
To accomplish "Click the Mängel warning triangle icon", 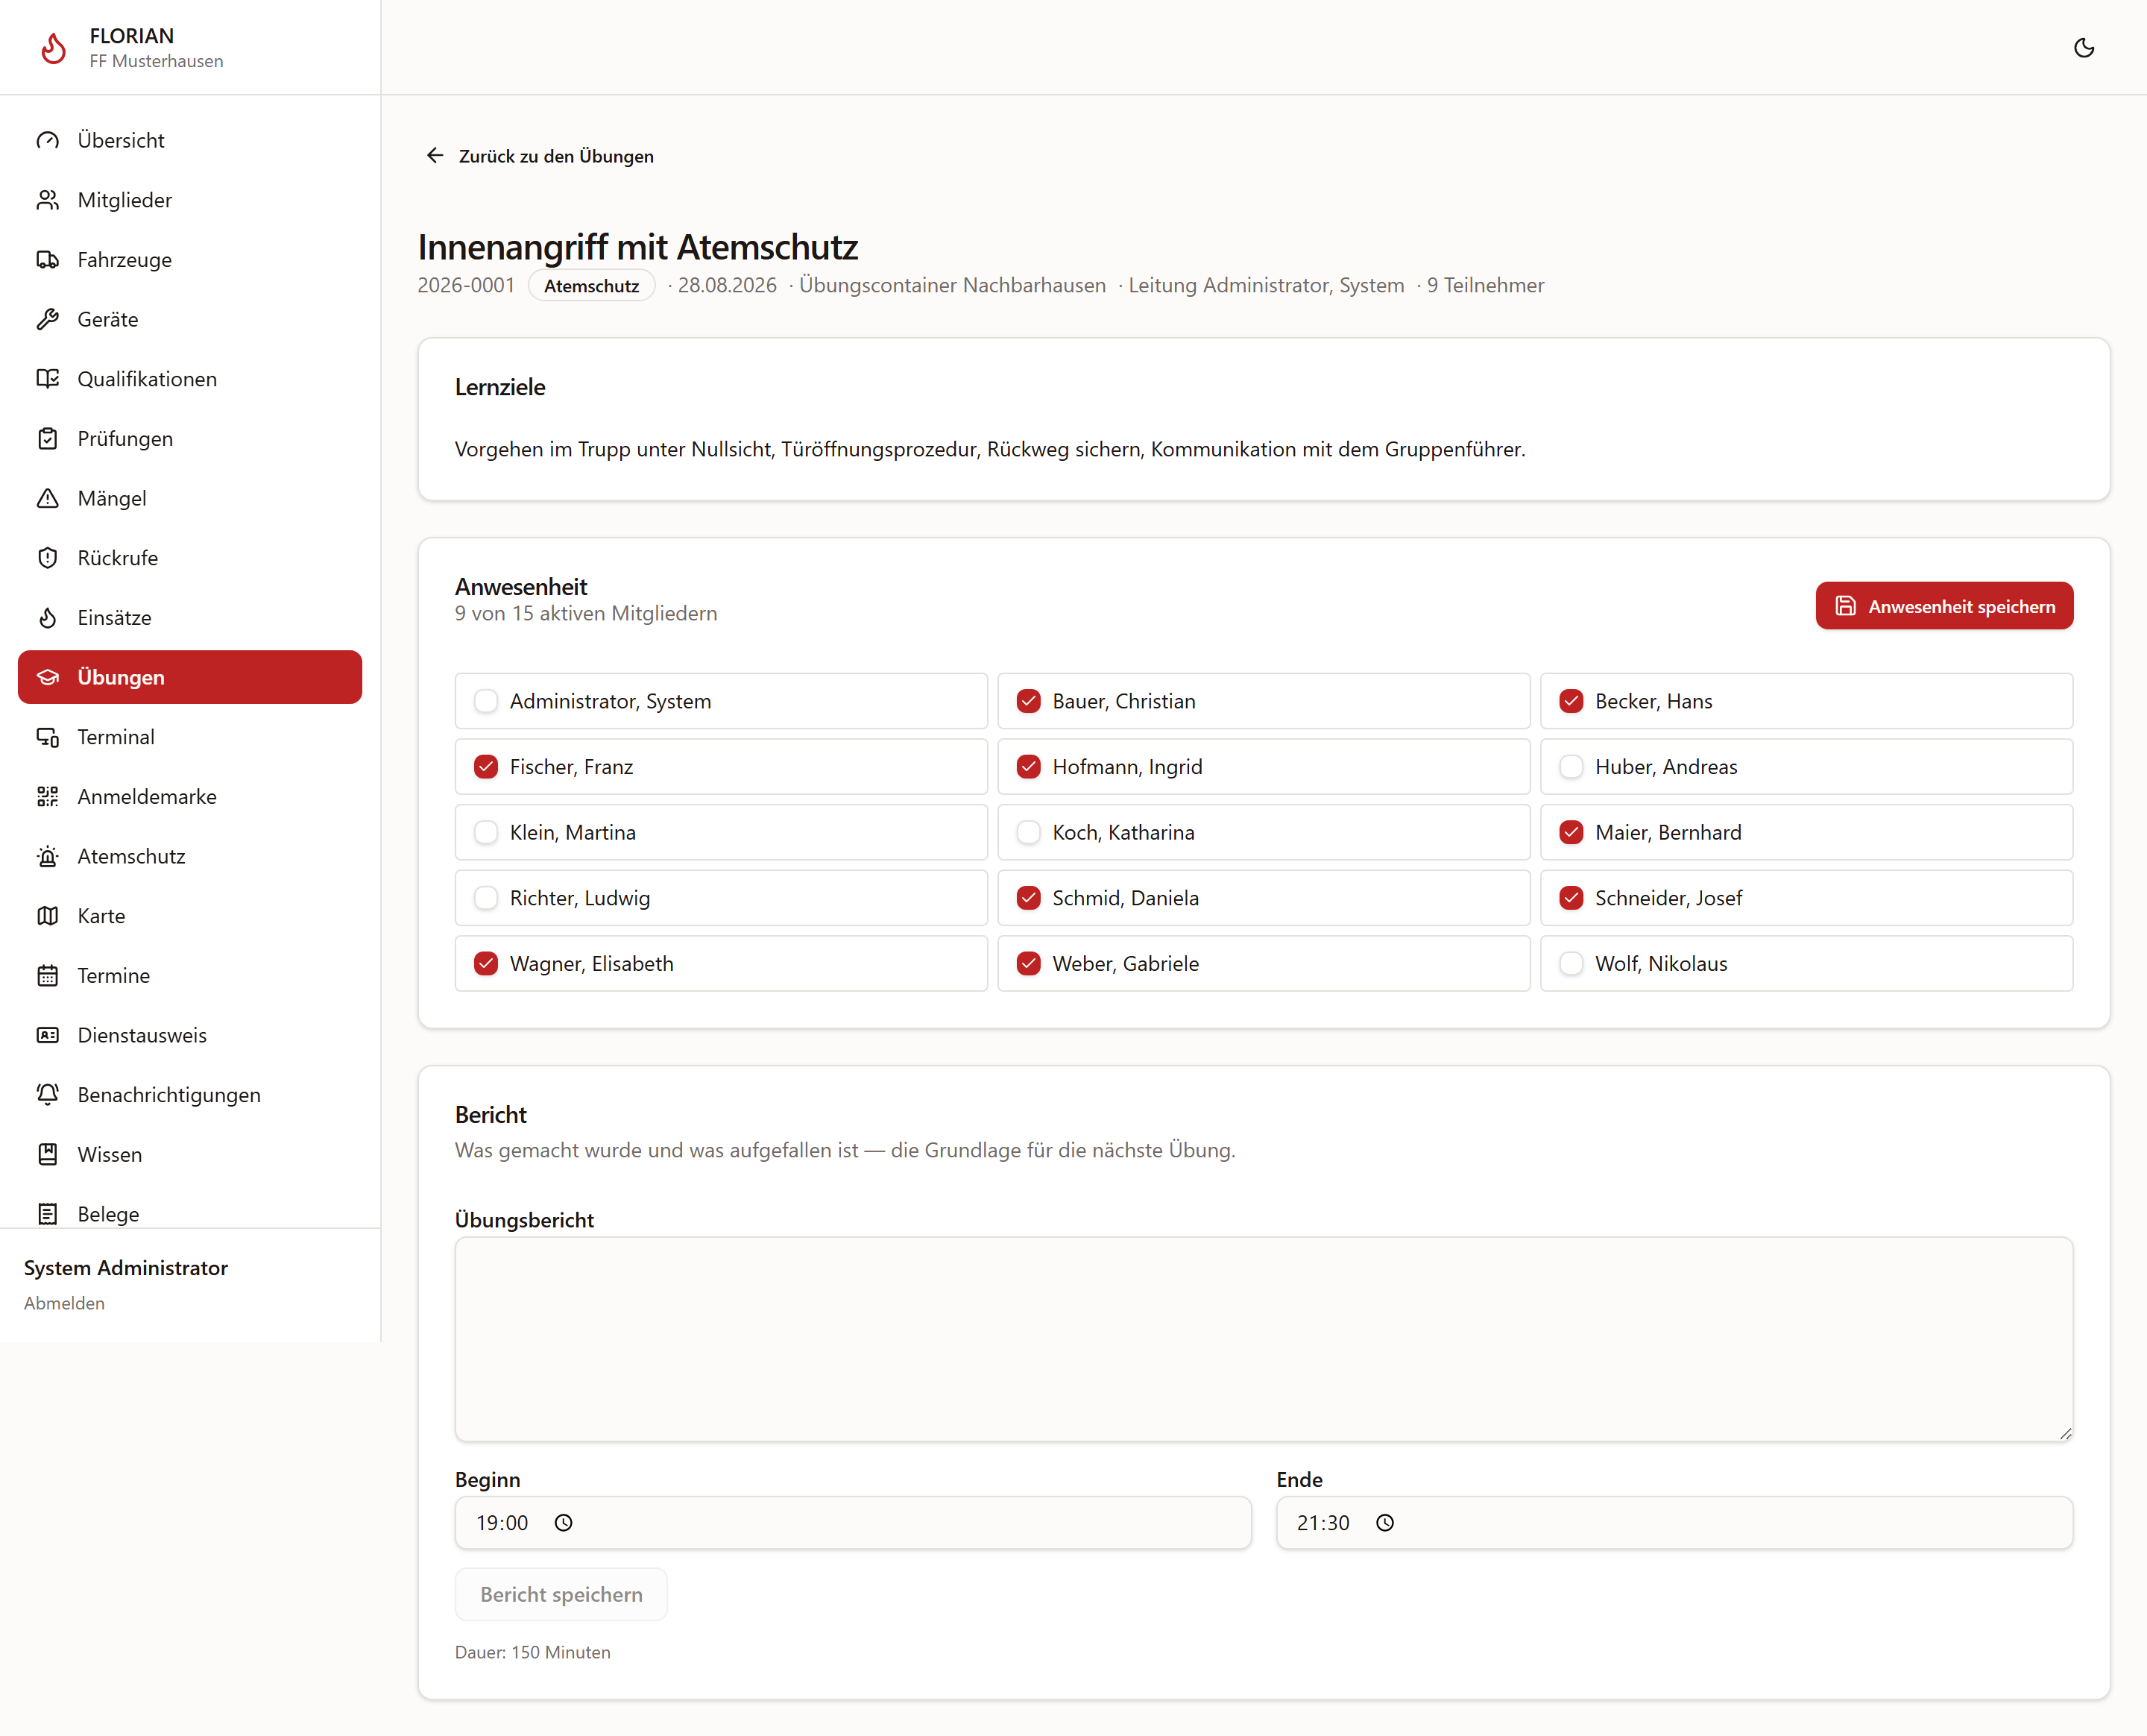I will [48, 498].
